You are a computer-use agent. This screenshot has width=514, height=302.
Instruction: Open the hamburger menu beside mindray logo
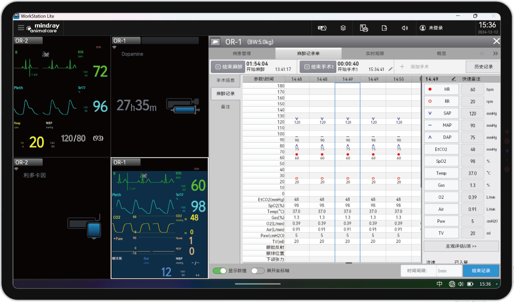coord(21,28)
